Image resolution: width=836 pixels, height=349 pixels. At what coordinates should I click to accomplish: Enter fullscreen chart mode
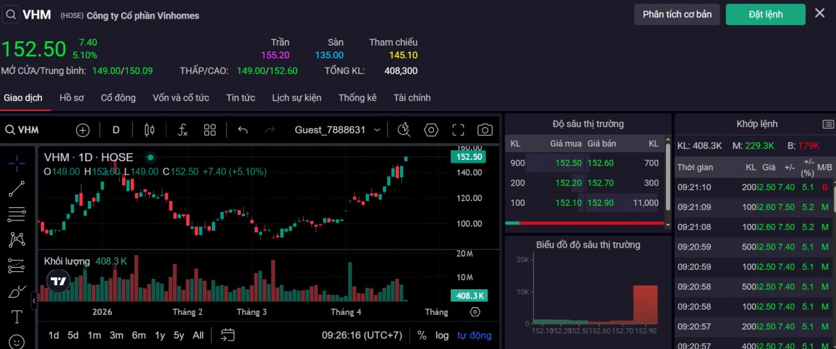[x=458, y=130]
